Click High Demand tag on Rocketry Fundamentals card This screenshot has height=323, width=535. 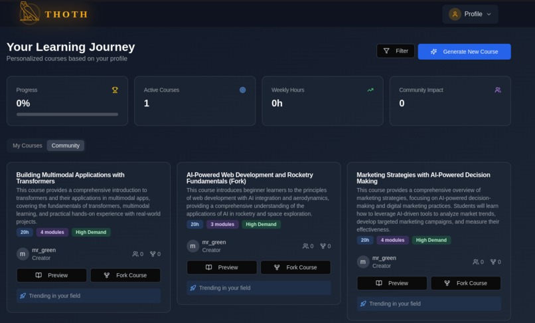coord(261,224)
